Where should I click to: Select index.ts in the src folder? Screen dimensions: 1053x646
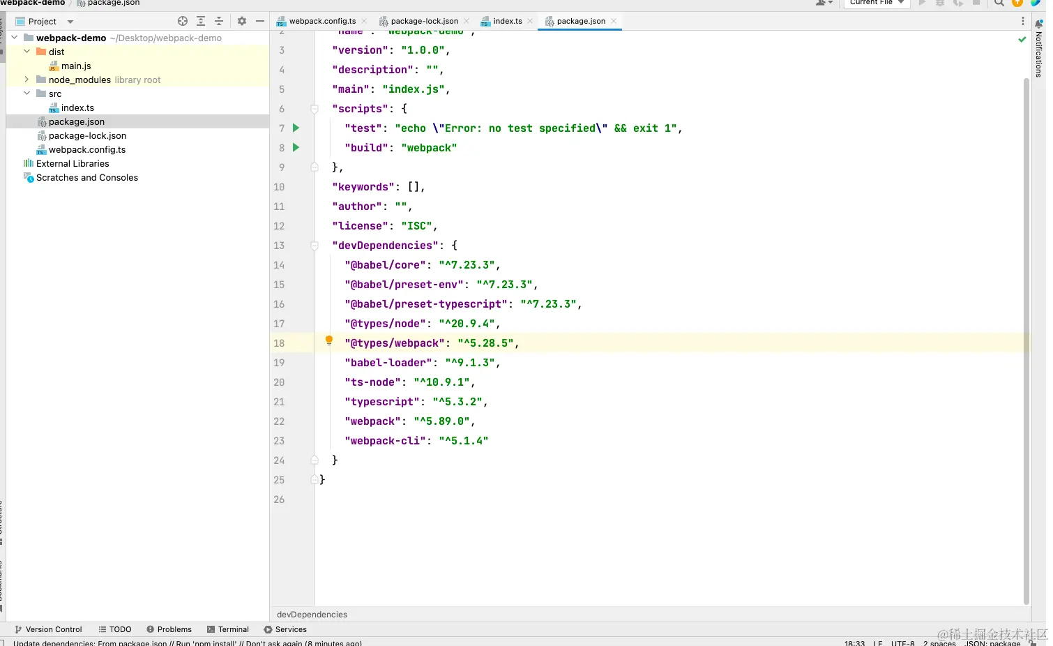point(77,107)
